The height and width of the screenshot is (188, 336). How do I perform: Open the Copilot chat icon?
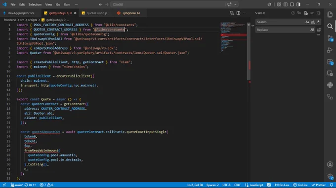click(x=229, y=4)
